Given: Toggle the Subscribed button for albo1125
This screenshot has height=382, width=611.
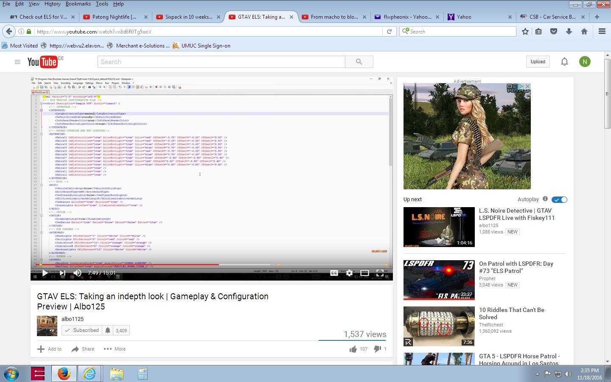Looking at the screenshot, I should pyautogui.click(x=81, y=330).
